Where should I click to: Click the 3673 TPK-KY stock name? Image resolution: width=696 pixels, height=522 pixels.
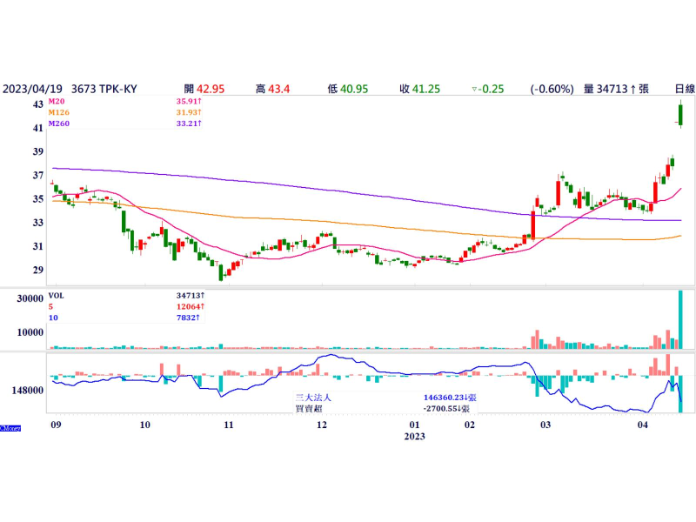click(105, 89)
